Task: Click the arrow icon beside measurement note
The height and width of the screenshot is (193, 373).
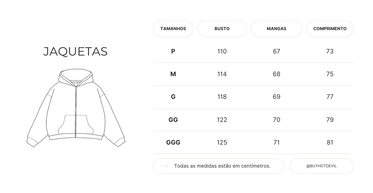Action: pyautogui.click(x=164, y=166)
